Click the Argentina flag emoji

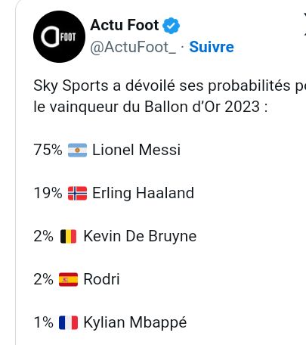(x=78, y=150)
